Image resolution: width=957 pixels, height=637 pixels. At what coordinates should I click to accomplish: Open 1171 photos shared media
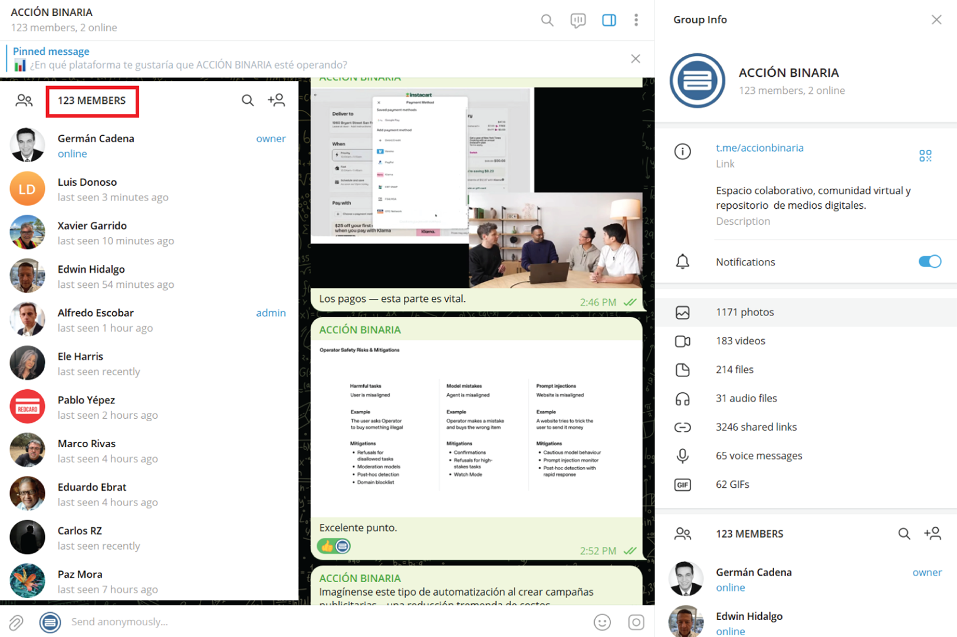pos(806,312)
